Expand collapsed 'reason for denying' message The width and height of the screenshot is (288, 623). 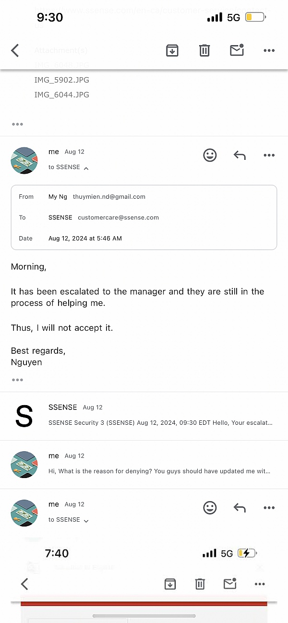tap(160, 464)
